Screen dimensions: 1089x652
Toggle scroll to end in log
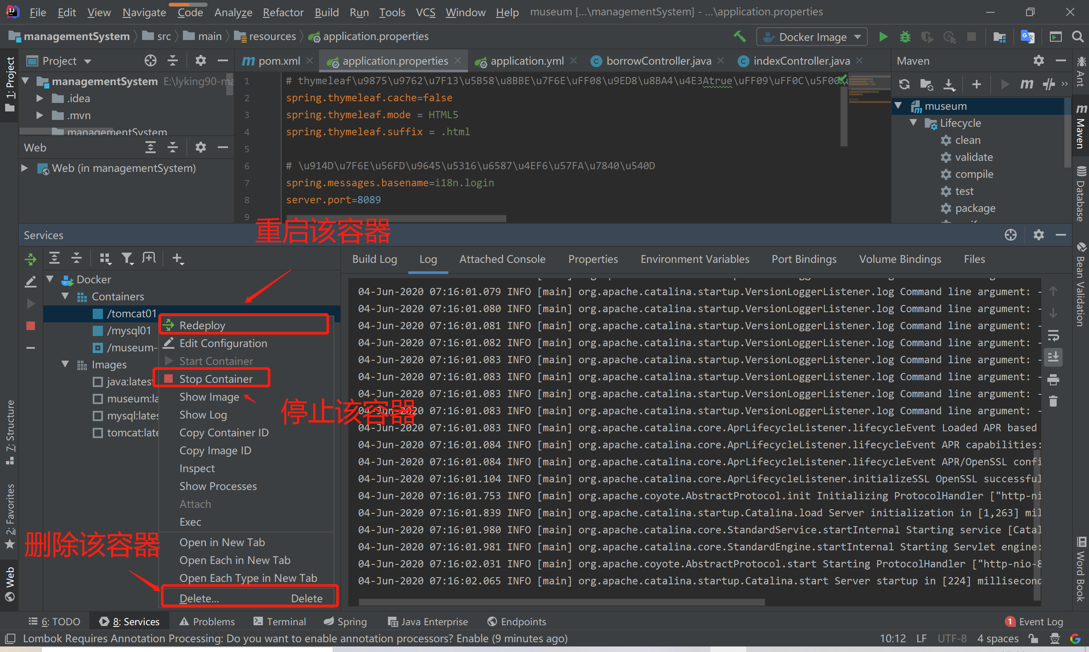[1053, 357]
